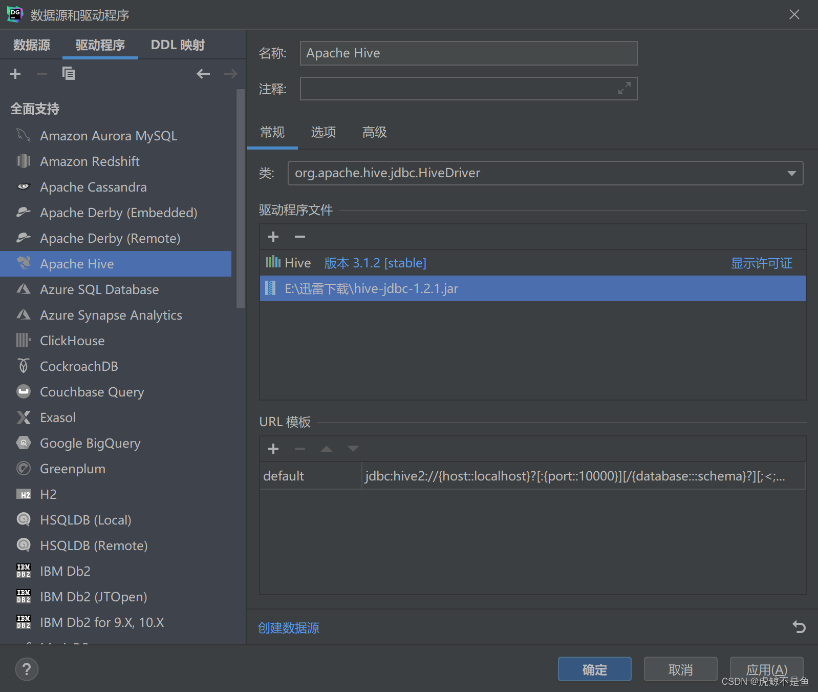Select IBM Db2 for 9.X, 10.X driver

click(x=116, y=622)
